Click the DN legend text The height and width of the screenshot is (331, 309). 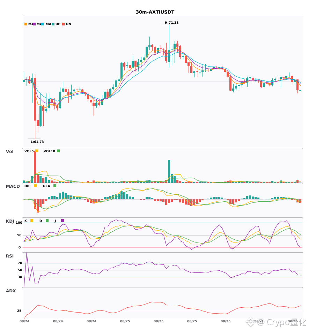[68, 24]
